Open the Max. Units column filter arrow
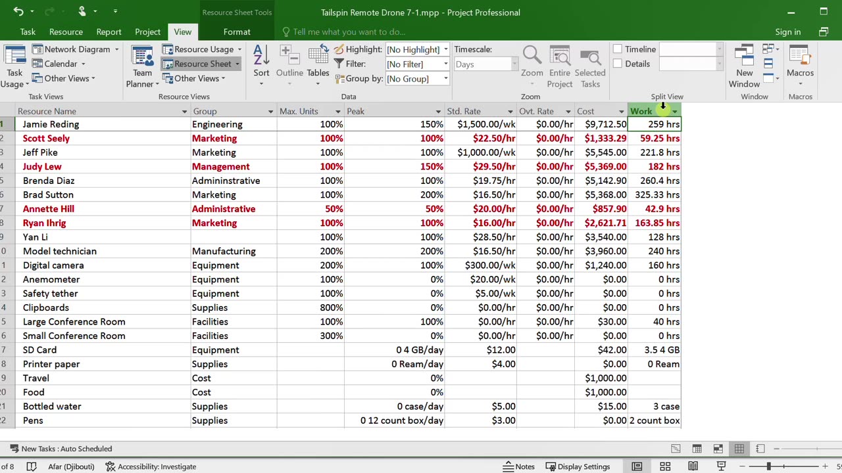This screenshot has height=473, width=842. tap(338, 112)
